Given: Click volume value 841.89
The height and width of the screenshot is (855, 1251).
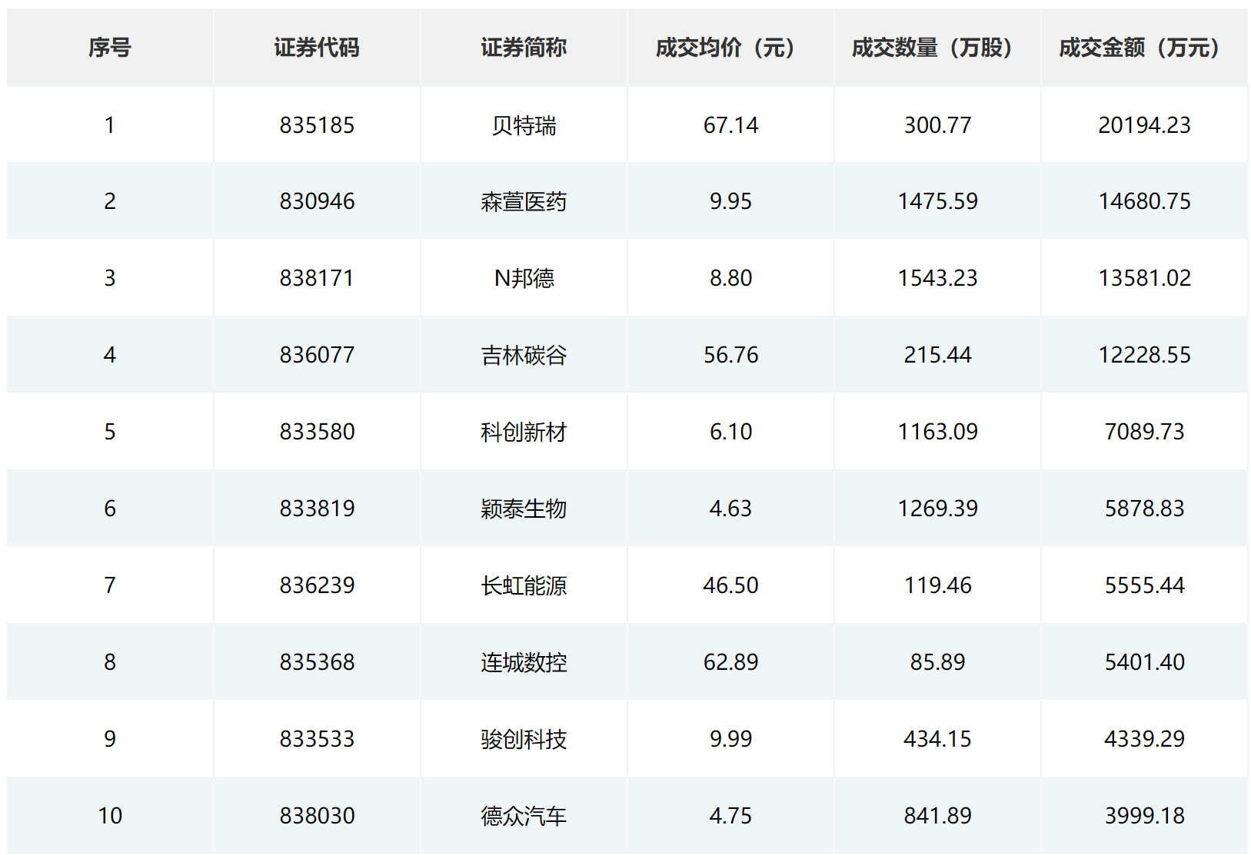Looking at the screenshot, I should pyautogui.click(x=937, y=816).
